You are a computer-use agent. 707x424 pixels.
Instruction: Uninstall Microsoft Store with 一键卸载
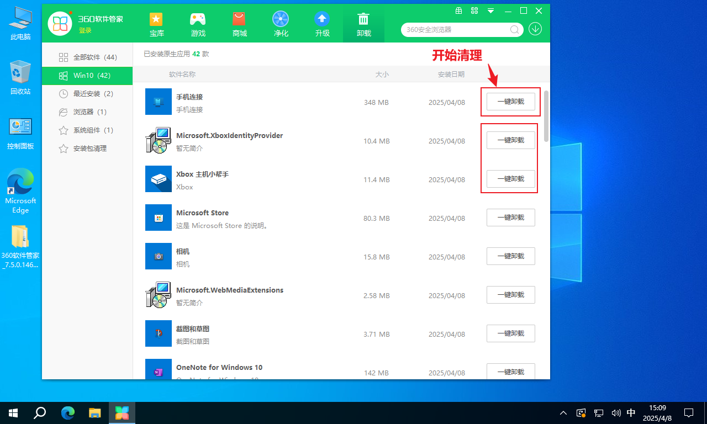[511, 218]
